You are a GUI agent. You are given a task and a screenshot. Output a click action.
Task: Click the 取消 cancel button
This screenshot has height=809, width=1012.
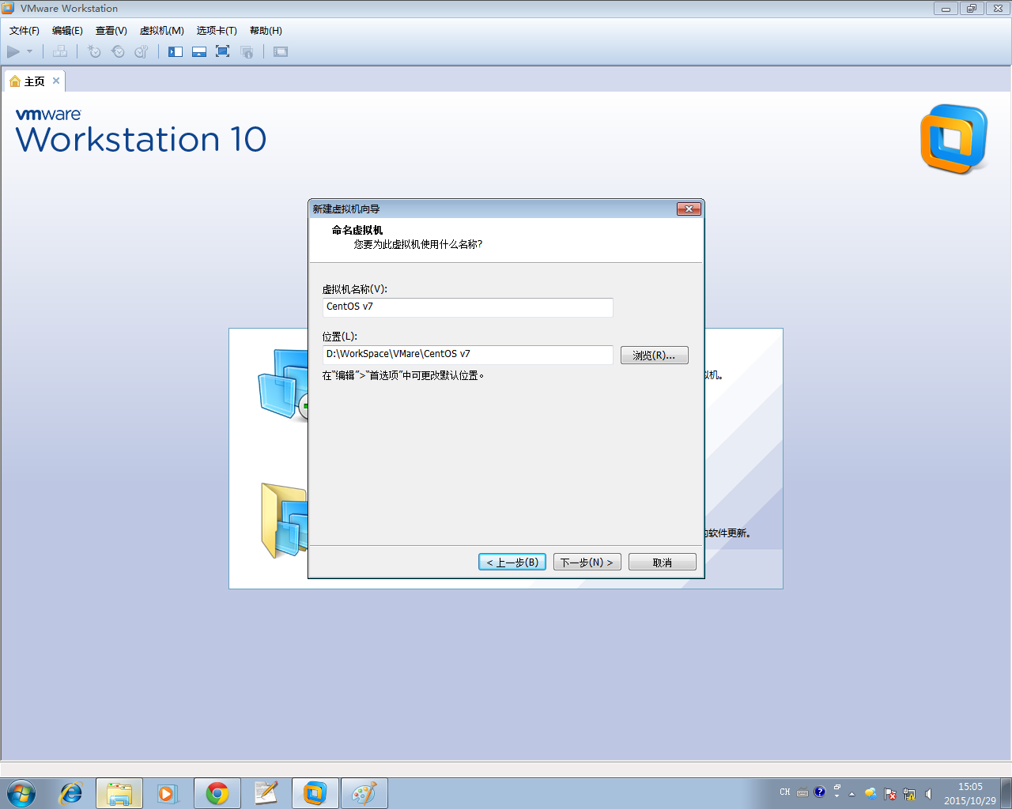[663, 562]
